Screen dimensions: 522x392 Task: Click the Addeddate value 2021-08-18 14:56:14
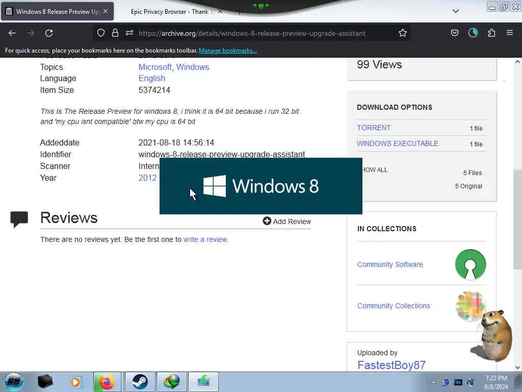pyautogui.click(x=176, y=143)
